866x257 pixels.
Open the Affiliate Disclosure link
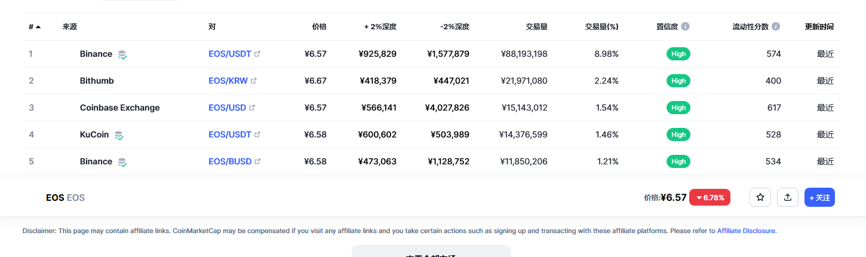point(746,230)
